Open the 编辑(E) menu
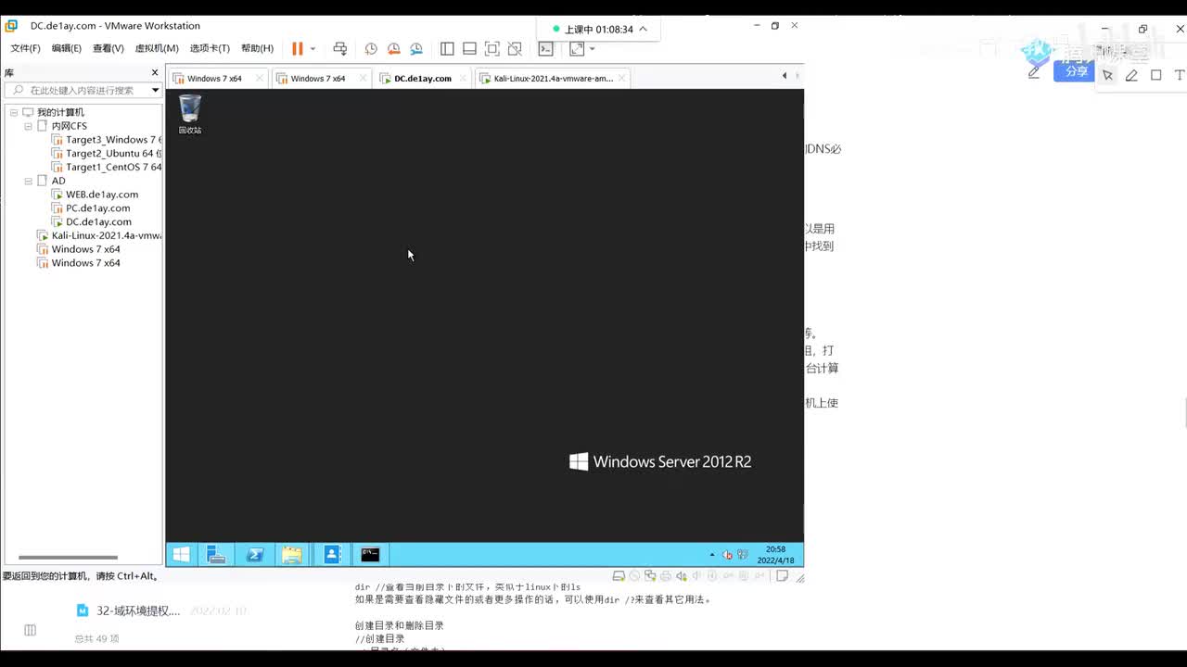Screen dimensions: 1187x667 point(66,48)
